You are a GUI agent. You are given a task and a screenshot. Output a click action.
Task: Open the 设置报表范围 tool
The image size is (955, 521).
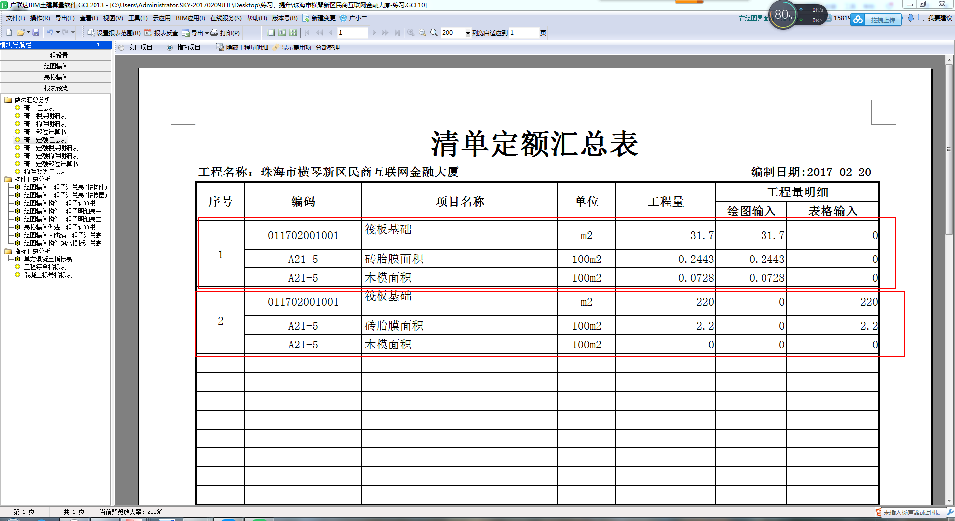(x=114, y=33)
